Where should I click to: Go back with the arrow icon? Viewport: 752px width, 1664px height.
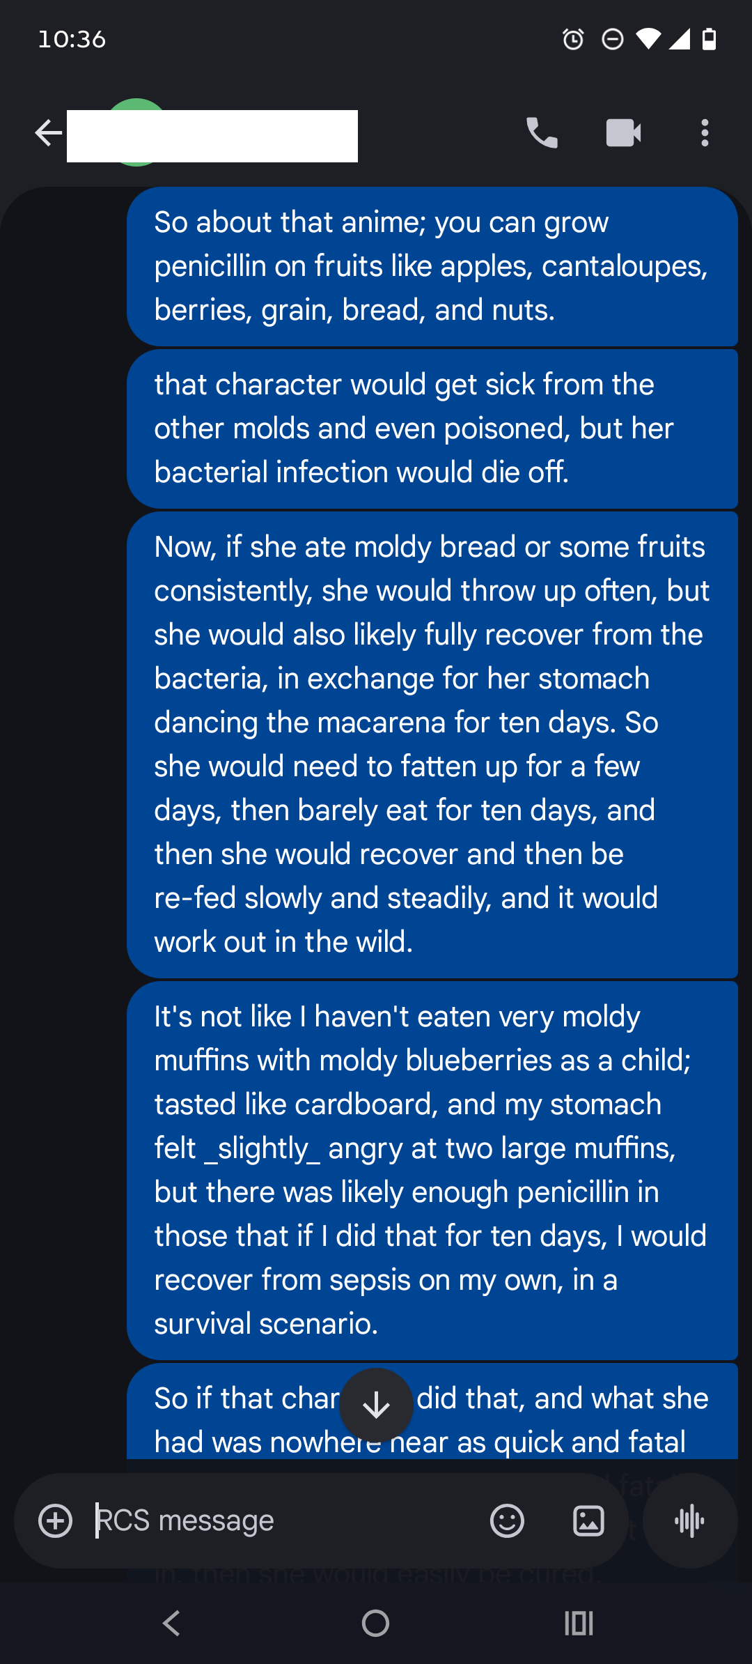click(48, 132)
